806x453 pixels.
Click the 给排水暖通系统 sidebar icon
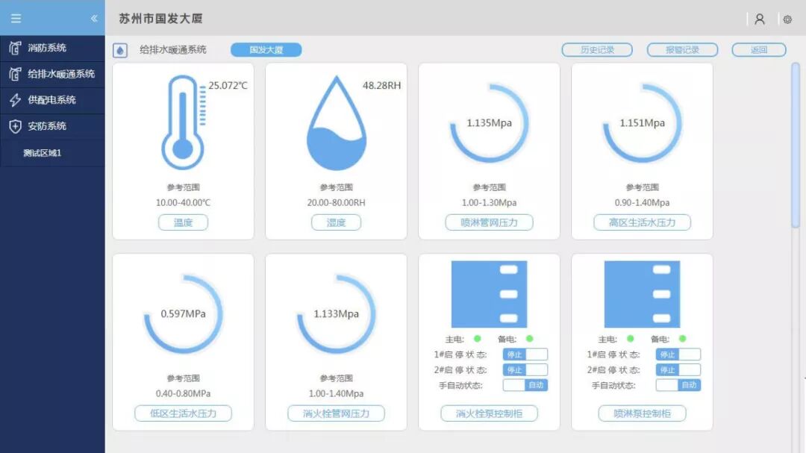15,74
